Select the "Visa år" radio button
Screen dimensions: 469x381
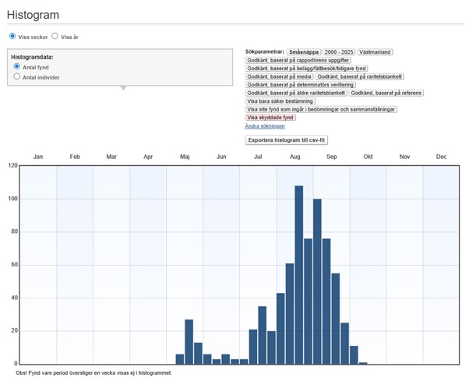[x=55, y=36]
